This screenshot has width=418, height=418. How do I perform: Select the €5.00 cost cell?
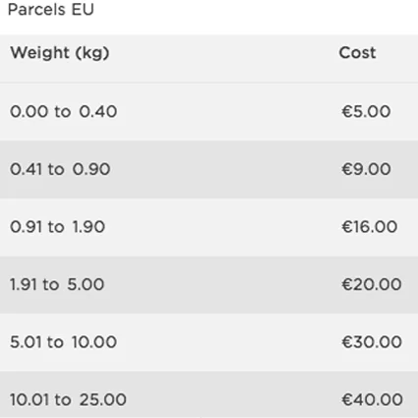pos(366,111)
